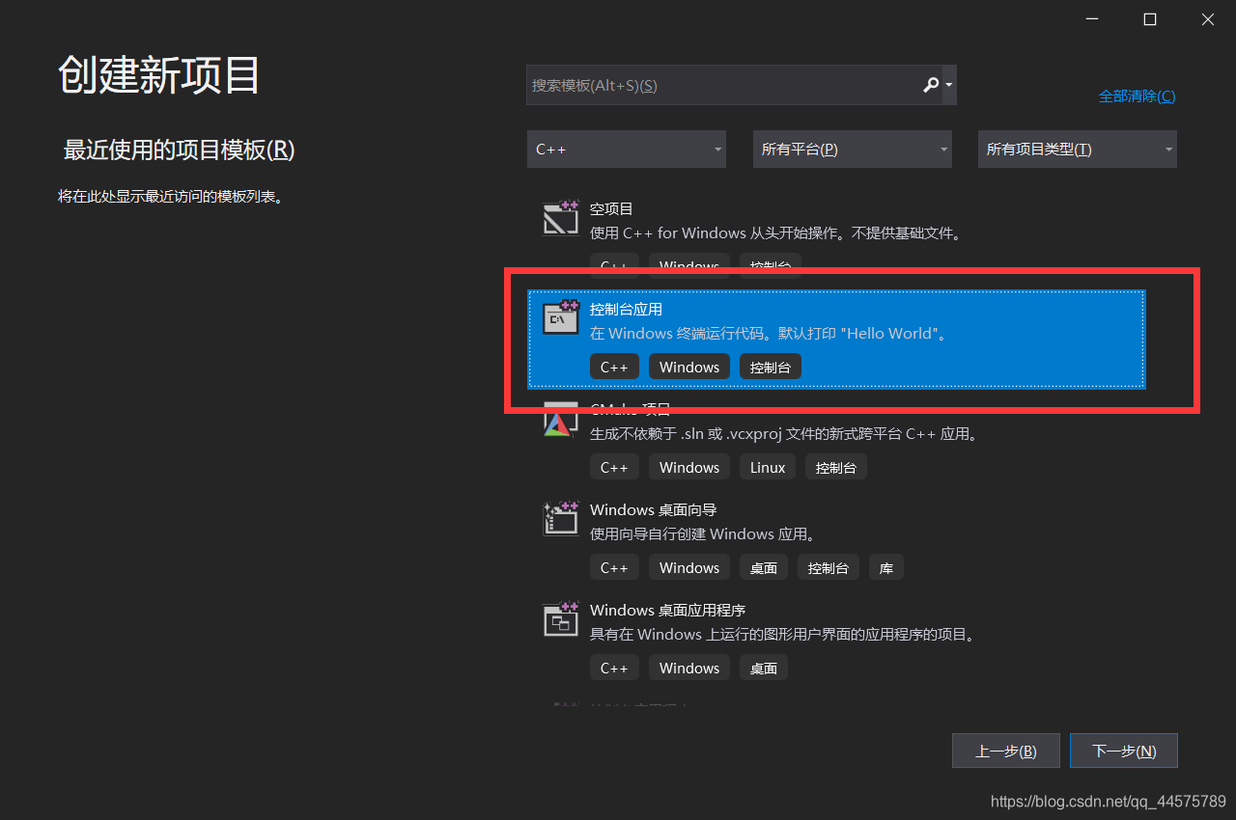Open the search history dropdown arrow
The height and width of the screenshot is (820, 1236).
pyautogui.click(x=947, y=85)
